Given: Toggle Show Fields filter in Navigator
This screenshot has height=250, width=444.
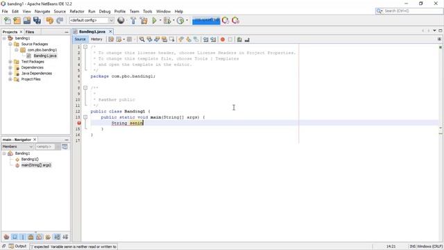Looking at the screenshot, I should pos(15,237).
